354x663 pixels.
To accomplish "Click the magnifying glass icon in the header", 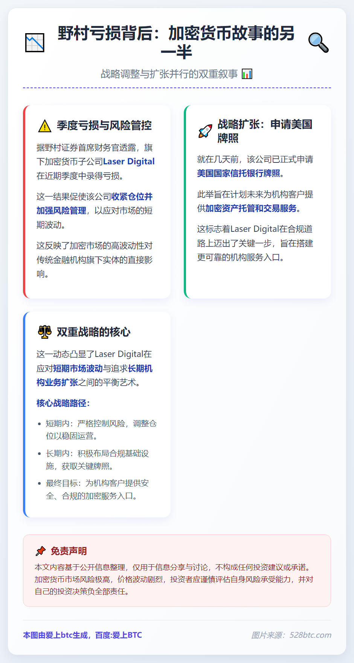I will coord(319,43).
